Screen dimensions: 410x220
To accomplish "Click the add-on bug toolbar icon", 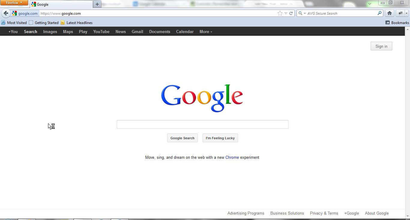I will [x=400, y=13].
